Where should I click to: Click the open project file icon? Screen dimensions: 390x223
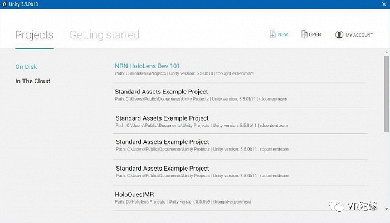[304, 34]
